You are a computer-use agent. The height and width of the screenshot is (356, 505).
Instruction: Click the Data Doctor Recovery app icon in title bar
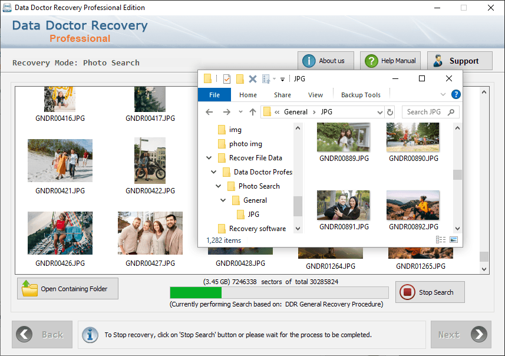(x=6, y=8)
